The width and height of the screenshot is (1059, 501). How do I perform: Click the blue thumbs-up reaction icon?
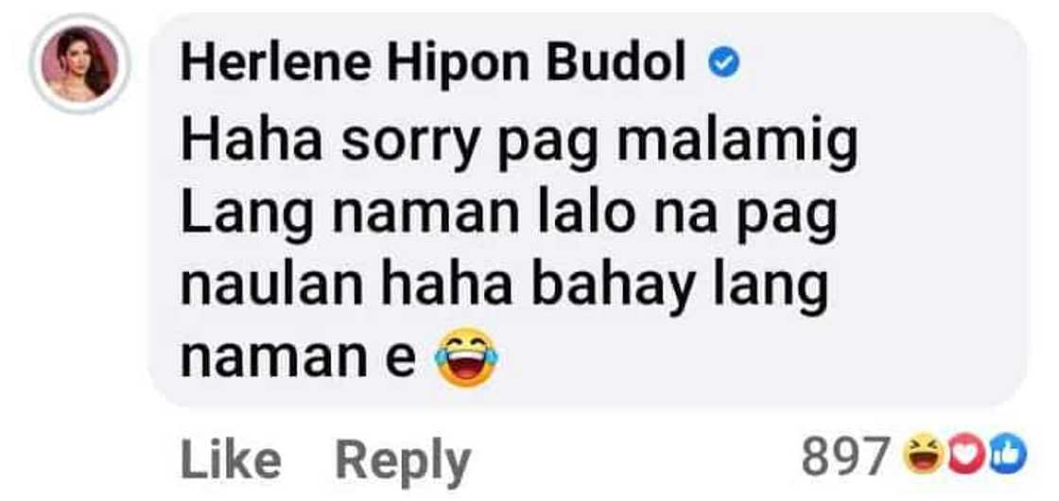point(1006,456)
